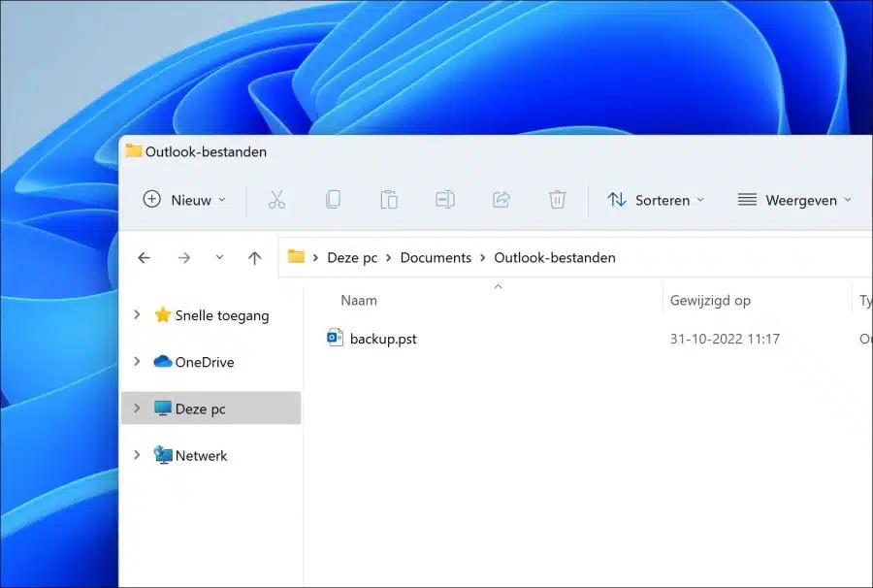Image resolution: width=873 pixels, height=588 pixels.
Task: Open the Sorteren dropdown
Action: point(656,200)
